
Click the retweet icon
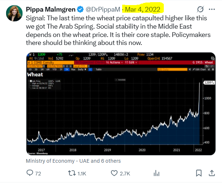pyautogui.click(x=72, y=173)
